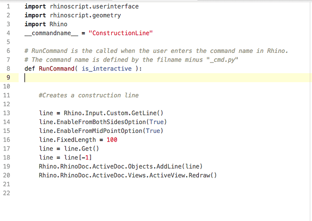This screenshot has width=312, height=221.
Task: Click 'line[-1]' on line 18
Action: pos(78,158)
